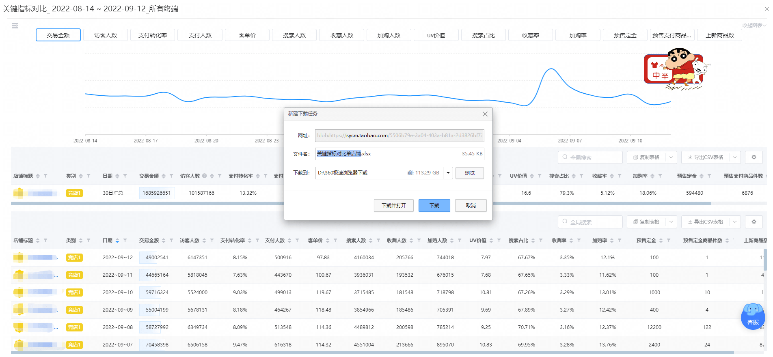The image size is (773, 357).
Task: Collapse the chart via 收起图表
Action: (x=754, y=25)
